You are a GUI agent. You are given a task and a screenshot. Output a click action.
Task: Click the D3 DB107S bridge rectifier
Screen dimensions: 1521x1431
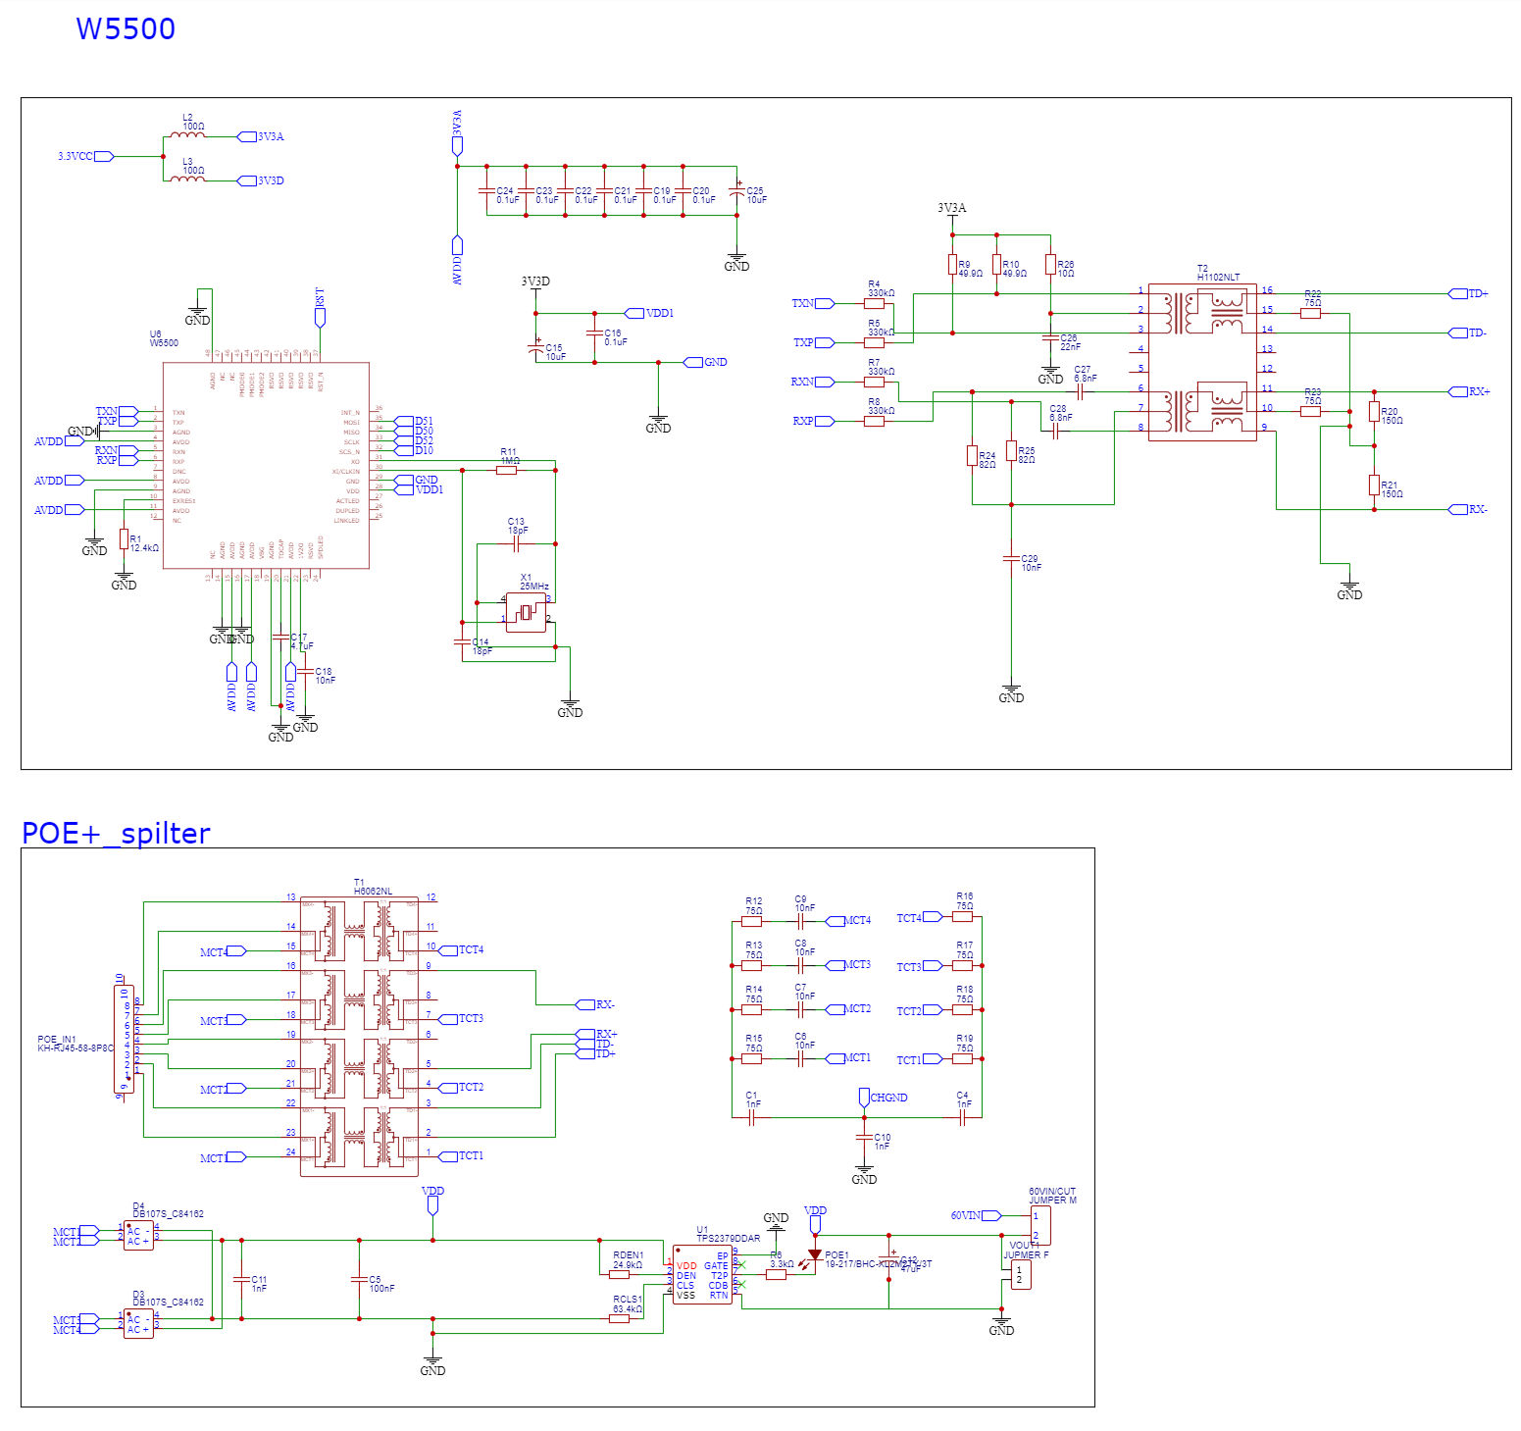click(x=138, y=1324)
